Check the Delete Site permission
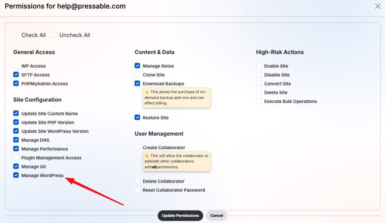Image resolution: width=385 pixels, height=223 pixels. [x=259, y=93]
